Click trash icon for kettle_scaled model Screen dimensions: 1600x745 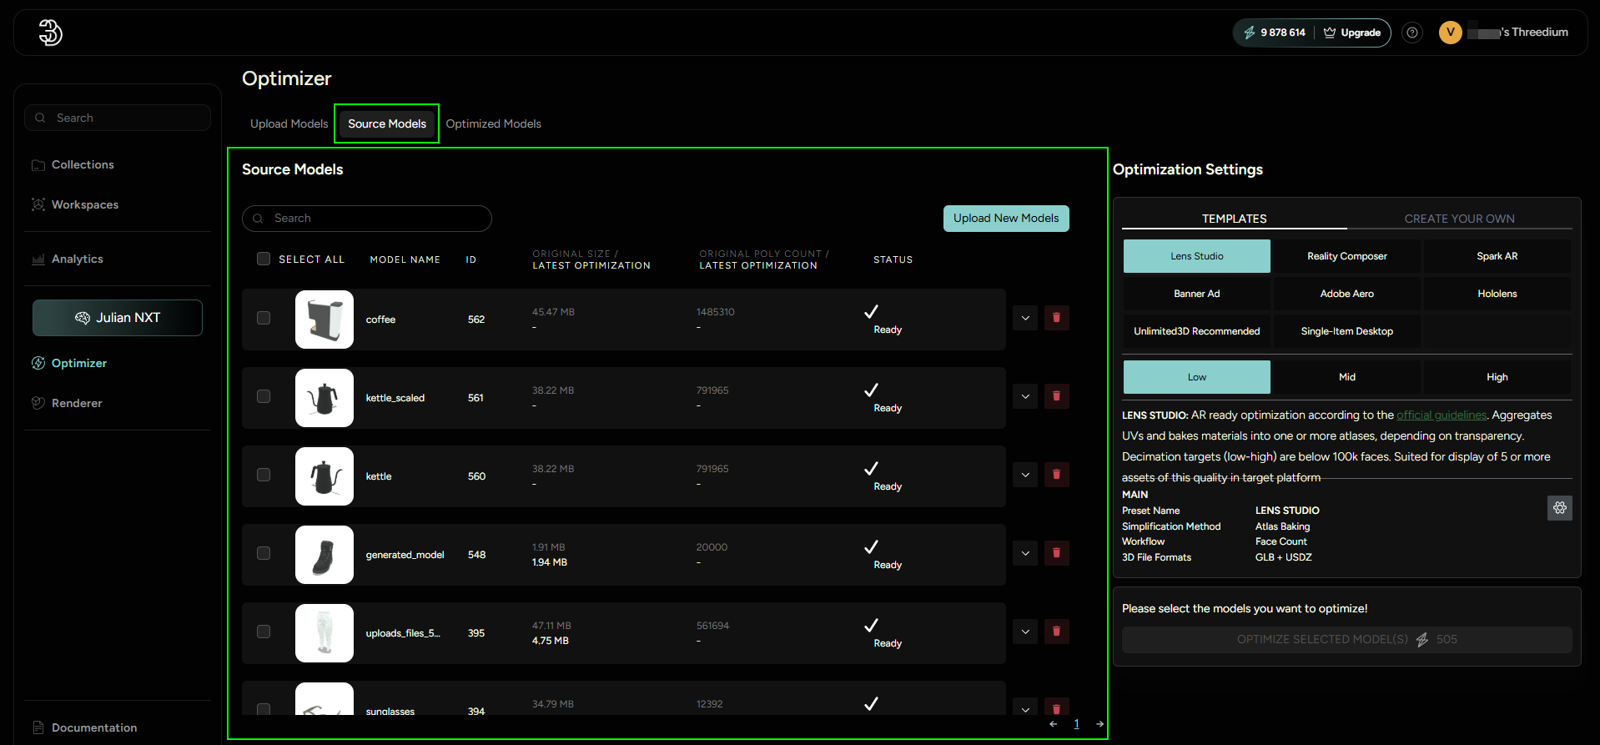click(x=1056, y=396)
